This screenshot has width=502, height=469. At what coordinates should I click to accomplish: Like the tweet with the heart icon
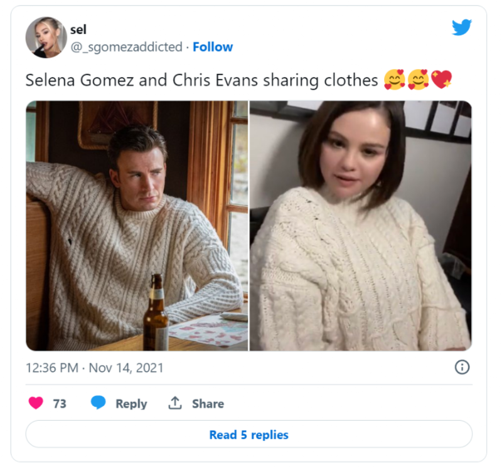click(36, 403)
